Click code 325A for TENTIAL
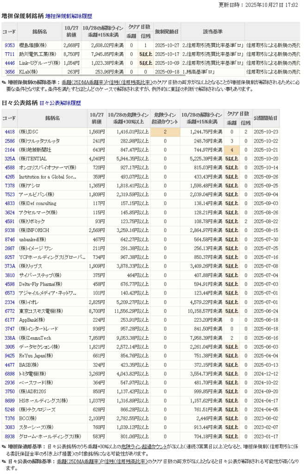304x474 pixels. 9,158
